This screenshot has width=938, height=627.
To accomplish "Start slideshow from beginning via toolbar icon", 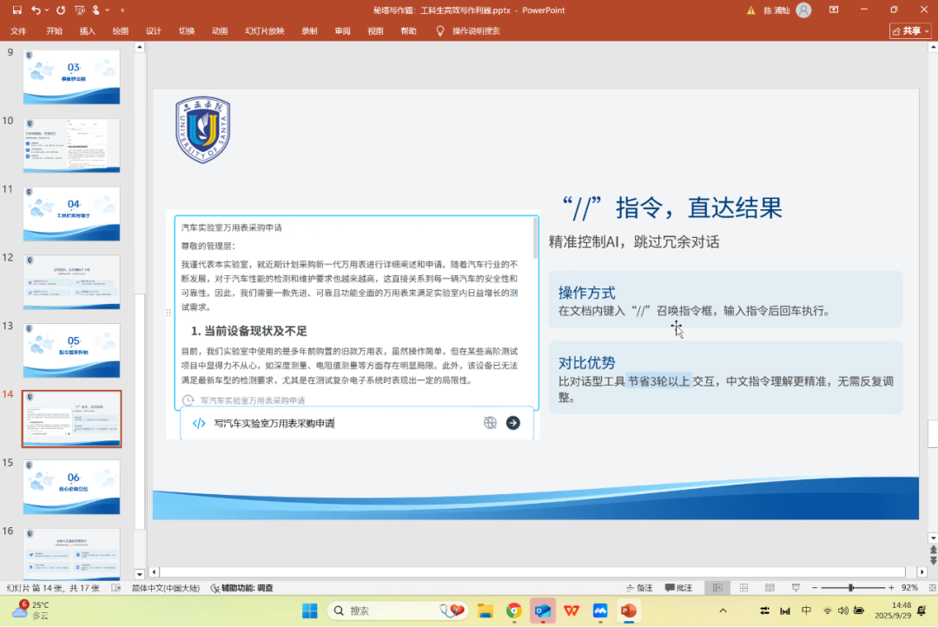I will (81, 10).
